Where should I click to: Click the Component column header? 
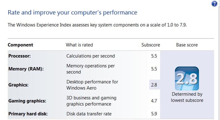(x=20, y=45)
